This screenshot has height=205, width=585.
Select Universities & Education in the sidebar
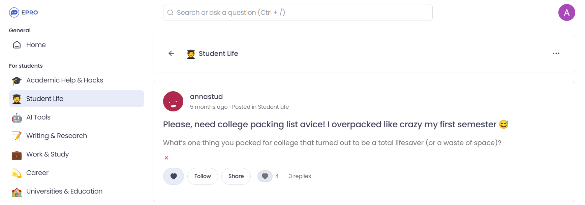[x=64, y=191]
